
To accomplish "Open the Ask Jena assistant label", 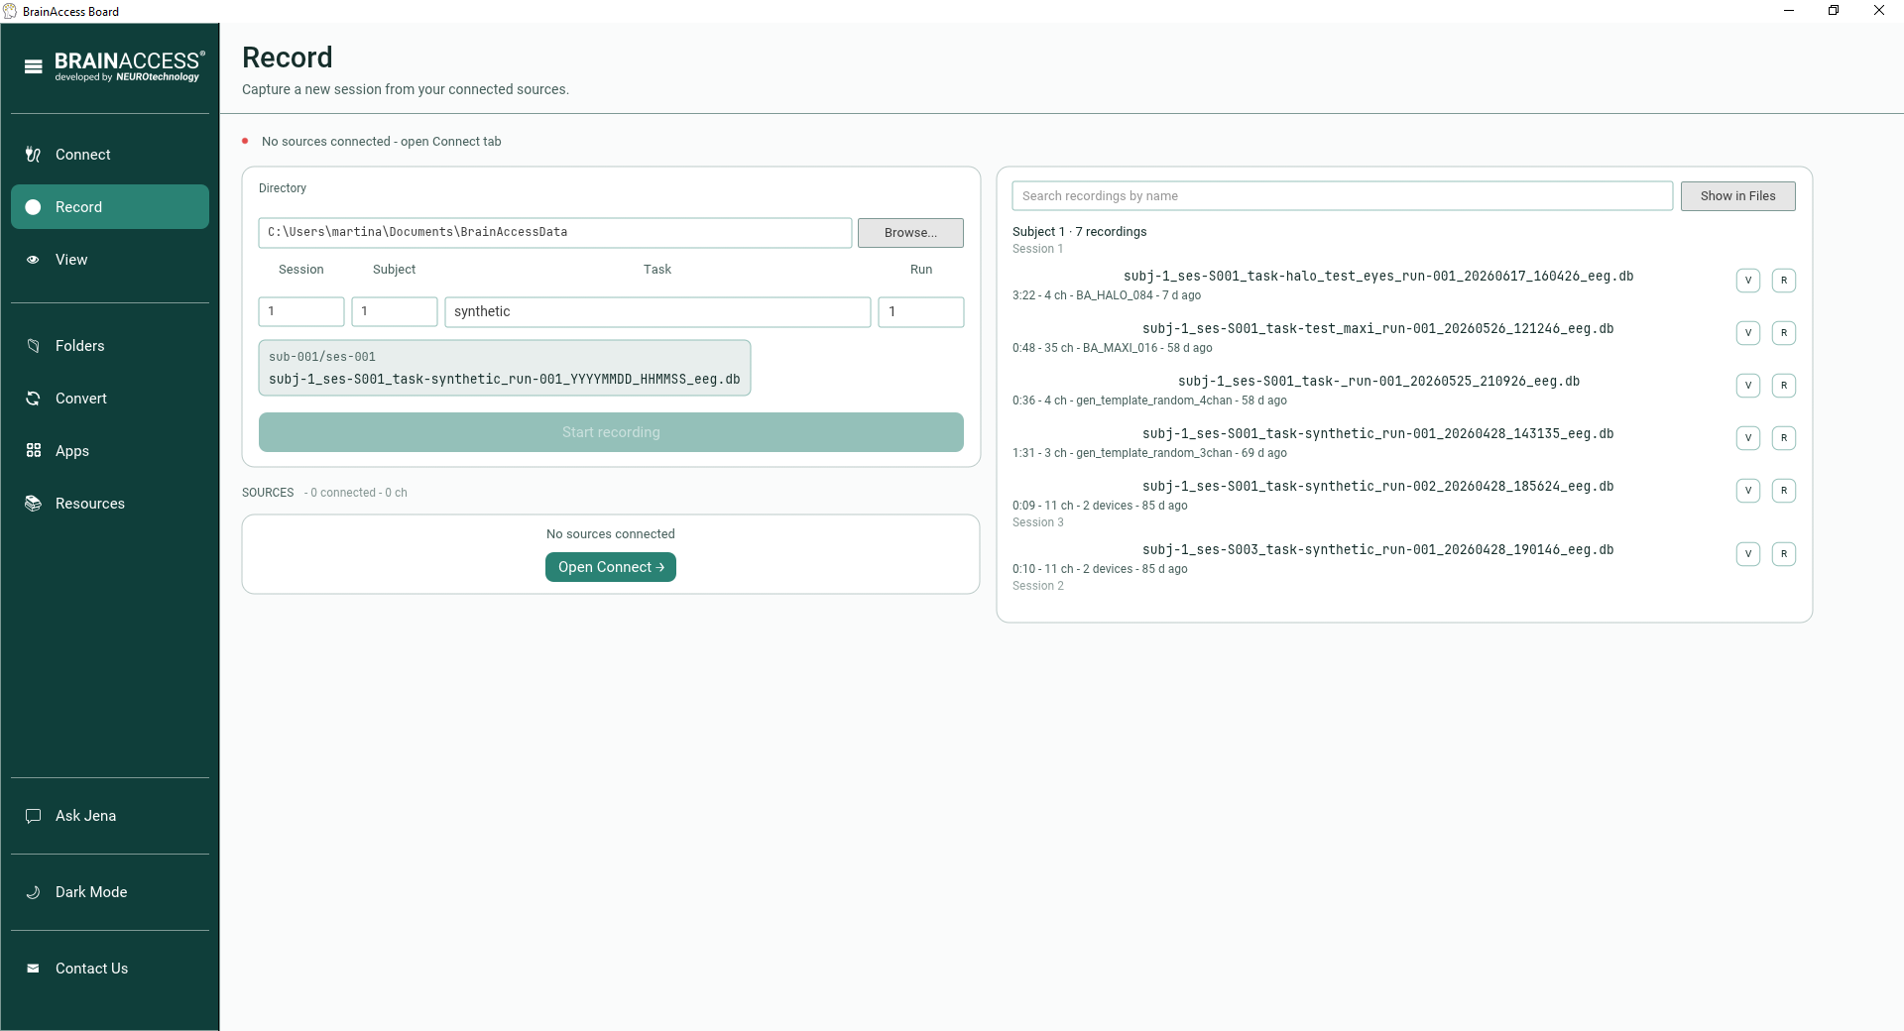I will pyautogui.click(x=86, y=816).
